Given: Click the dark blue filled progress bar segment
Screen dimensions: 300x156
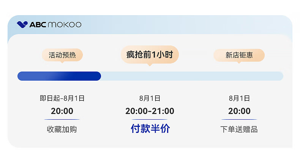Looking at the screenshot, I should (59, 76).
